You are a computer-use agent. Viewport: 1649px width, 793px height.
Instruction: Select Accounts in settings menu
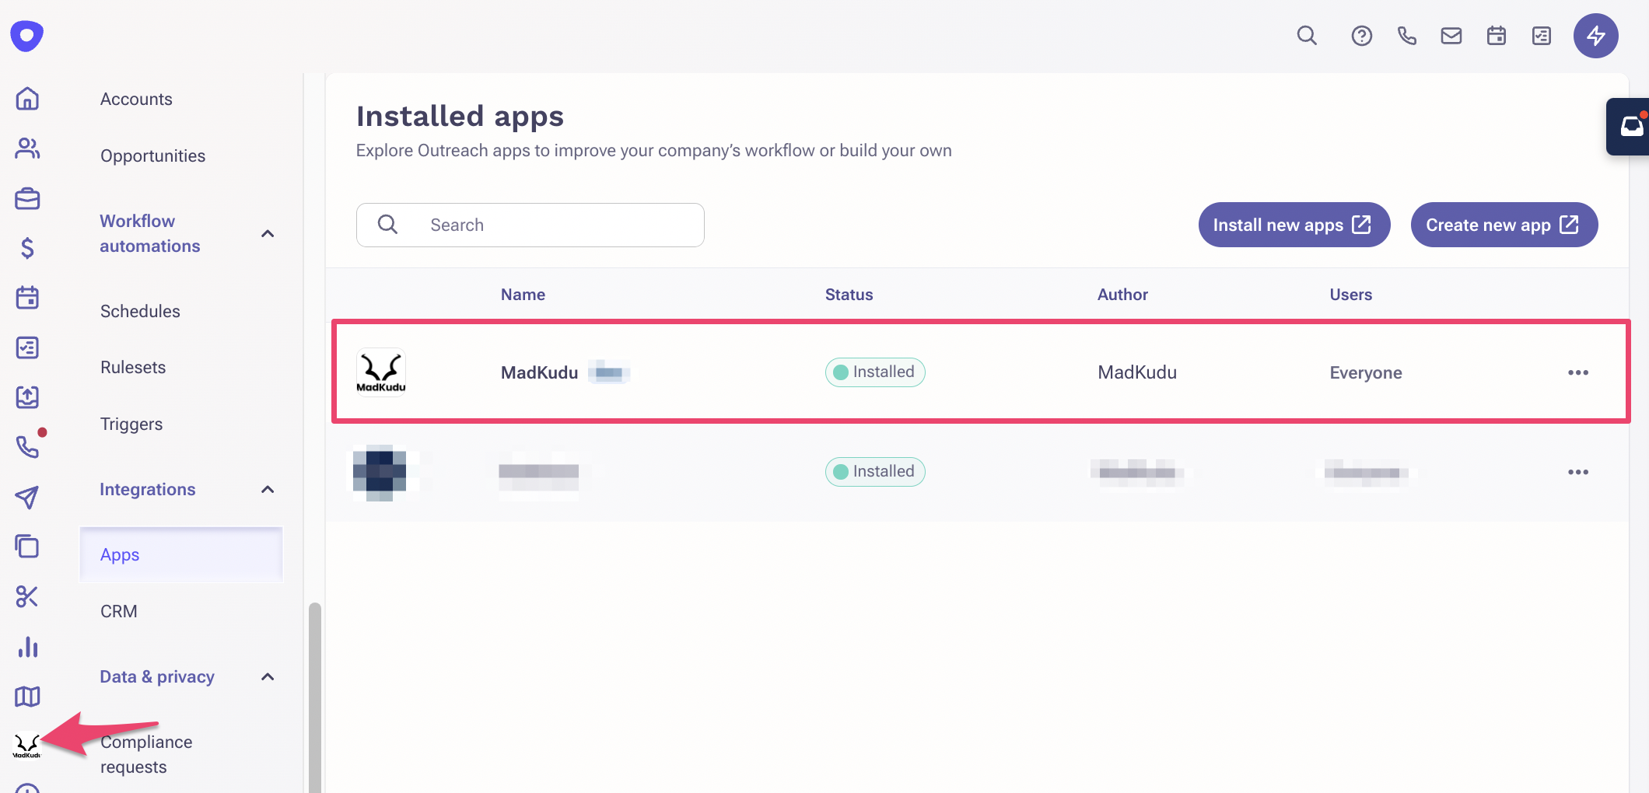136,99
